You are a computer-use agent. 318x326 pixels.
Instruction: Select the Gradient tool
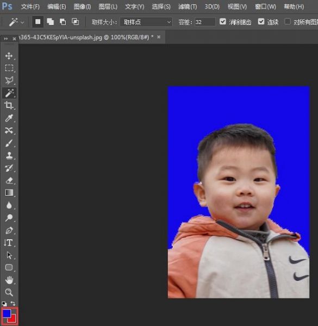pos(9,192)
